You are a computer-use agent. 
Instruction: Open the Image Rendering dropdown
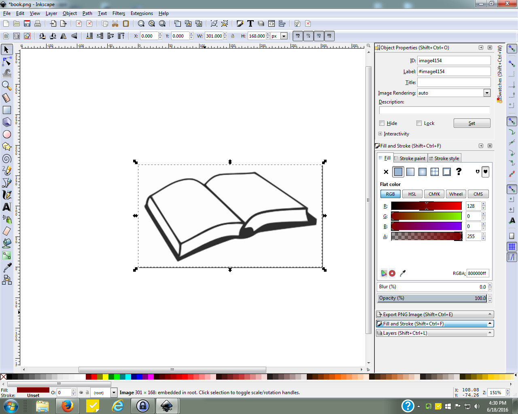[x=487, y=93]
